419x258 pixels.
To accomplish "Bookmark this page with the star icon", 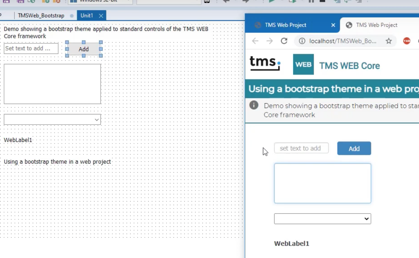I will [x=389, y=41].
